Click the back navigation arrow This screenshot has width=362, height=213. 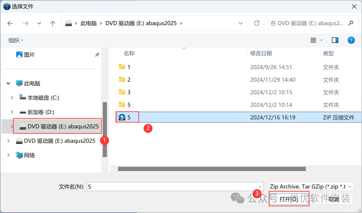pos(10,23)
